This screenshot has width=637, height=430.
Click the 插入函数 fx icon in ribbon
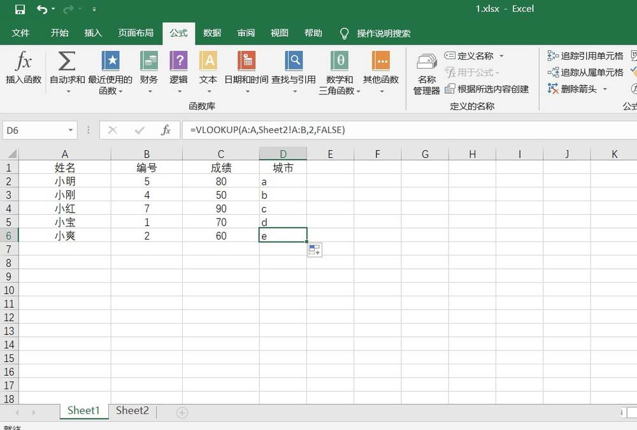point(24,61)
